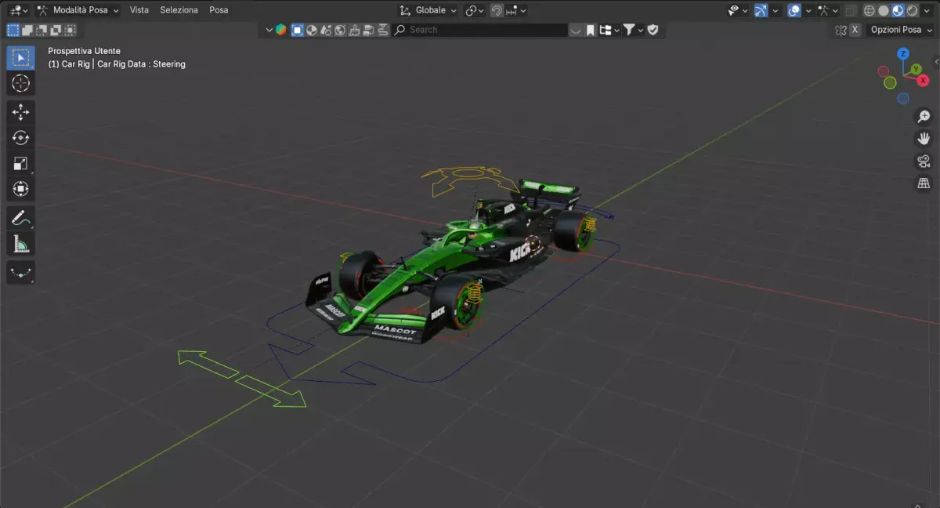Open Globale orientation dropdown
This screenshot has width=940, height=508.
point(428,10)
